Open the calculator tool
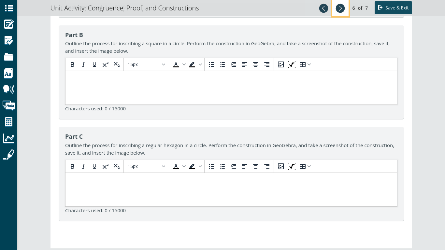 8,122
